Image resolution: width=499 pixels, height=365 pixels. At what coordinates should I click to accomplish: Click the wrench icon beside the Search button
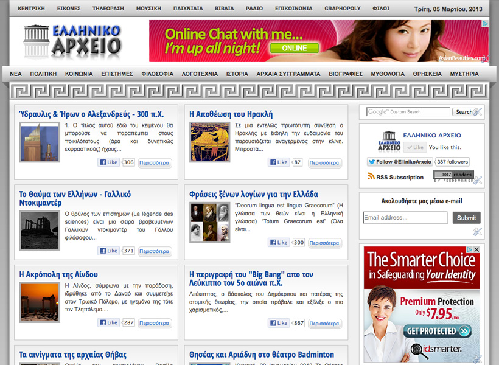point(478,112)
